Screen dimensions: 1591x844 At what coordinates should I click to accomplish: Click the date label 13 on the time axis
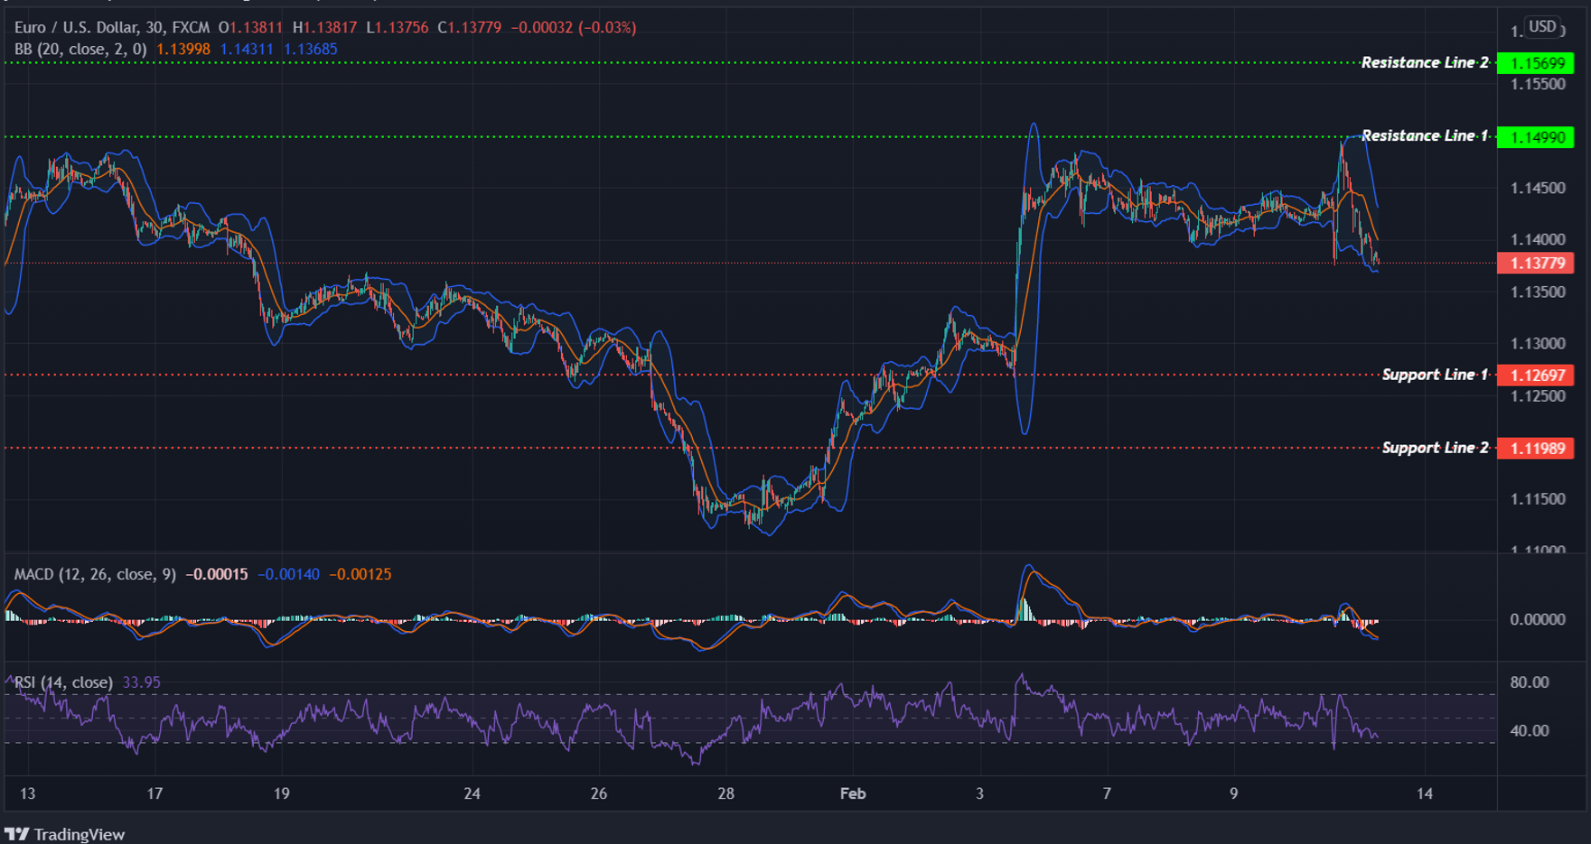point(26,794)
